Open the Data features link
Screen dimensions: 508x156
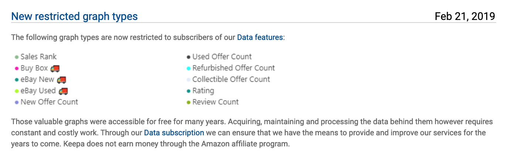pos(260,37)
